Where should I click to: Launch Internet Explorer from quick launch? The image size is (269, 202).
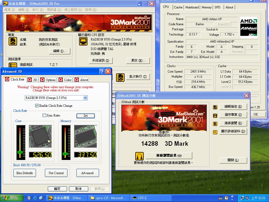35,198
